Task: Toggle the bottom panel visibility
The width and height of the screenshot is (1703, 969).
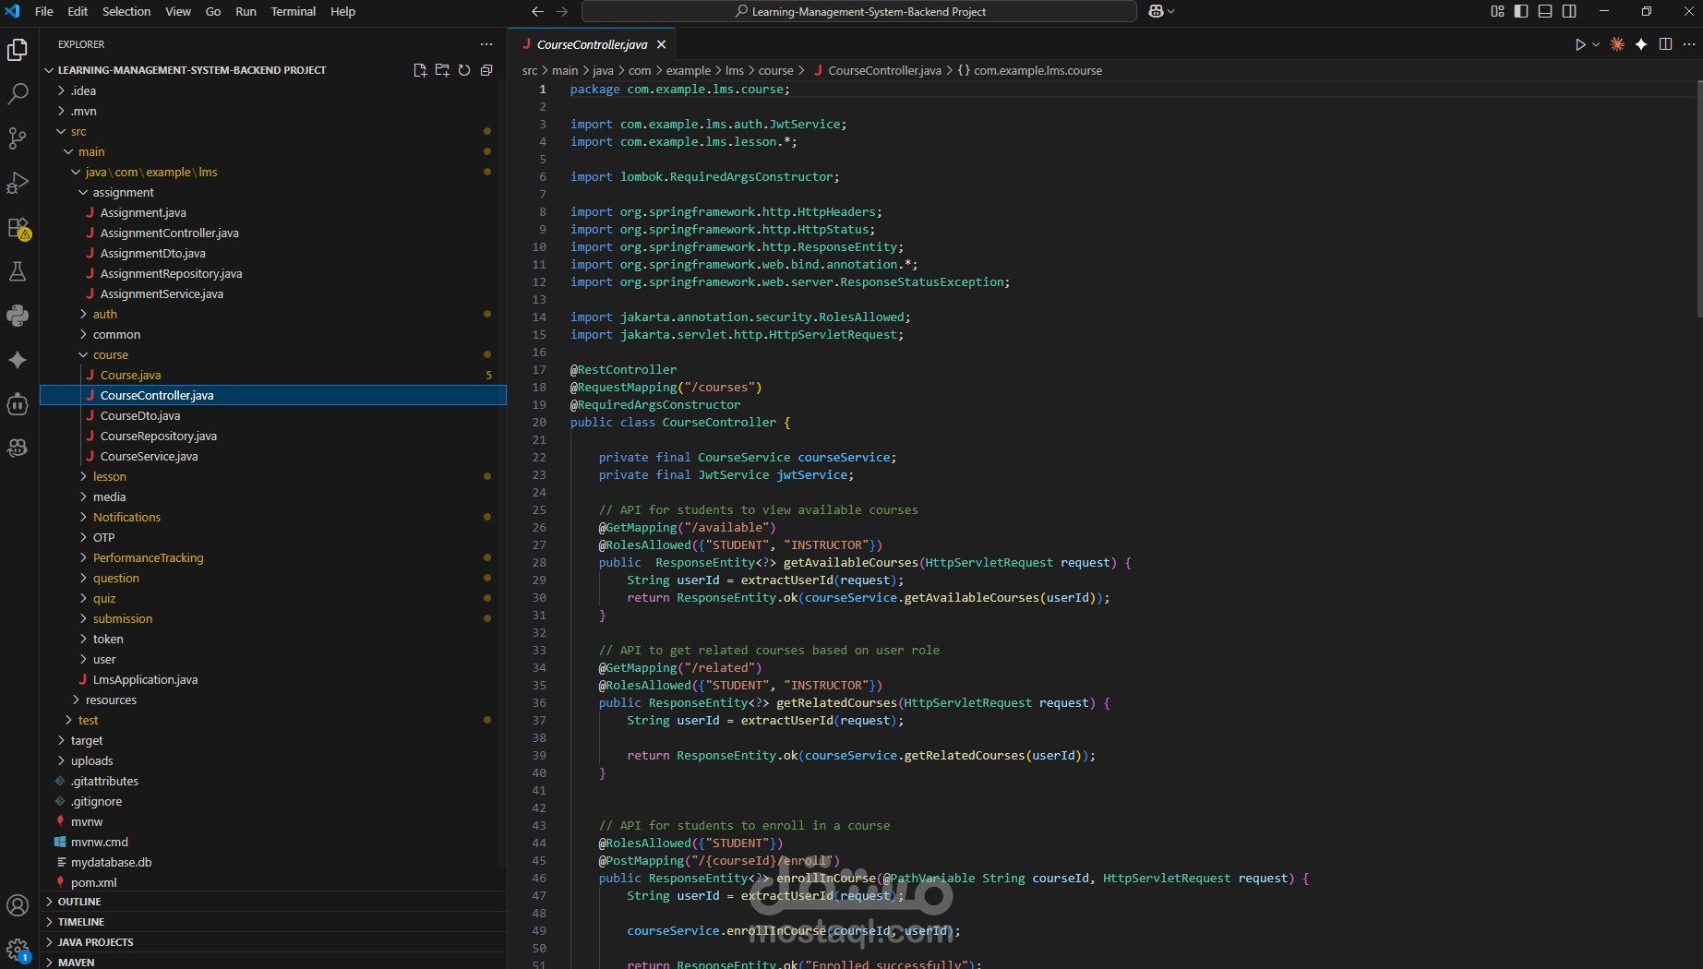Action: [x=1545, y=11]
